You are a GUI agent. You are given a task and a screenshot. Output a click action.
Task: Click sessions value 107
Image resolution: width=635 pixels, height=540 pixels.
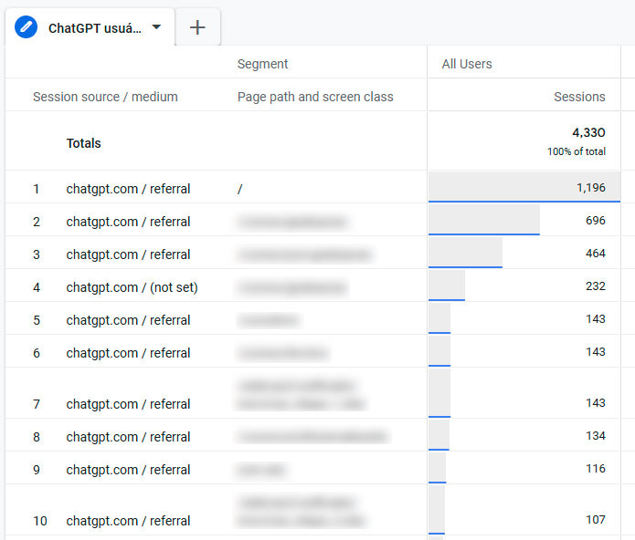596,519
